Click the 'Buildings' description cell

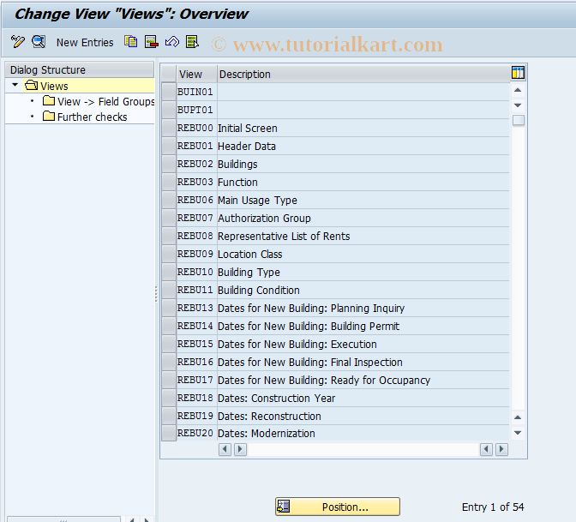[363, 164]
